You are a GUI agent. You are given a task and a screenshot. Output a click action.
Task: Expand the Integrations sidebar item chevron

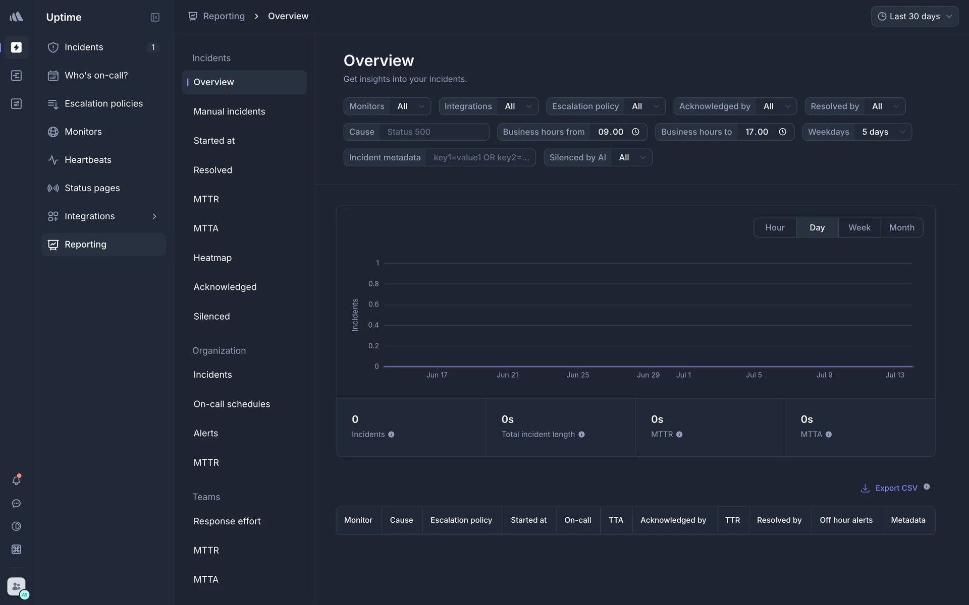click(154, 216)
